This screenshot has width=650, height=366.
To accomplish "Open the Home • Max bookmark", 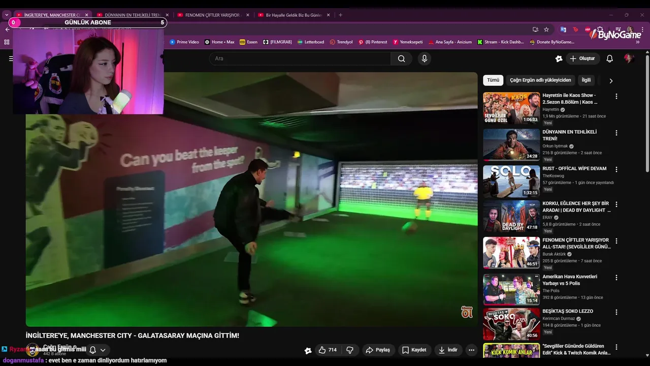I will 219,42.
